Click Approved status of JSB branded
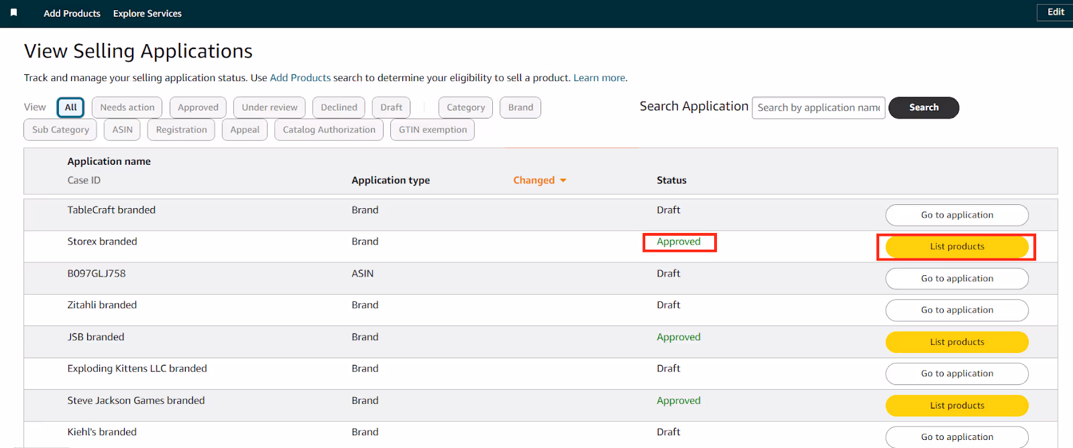Viewport: 1073px width, 448px height. coord(679,337)
